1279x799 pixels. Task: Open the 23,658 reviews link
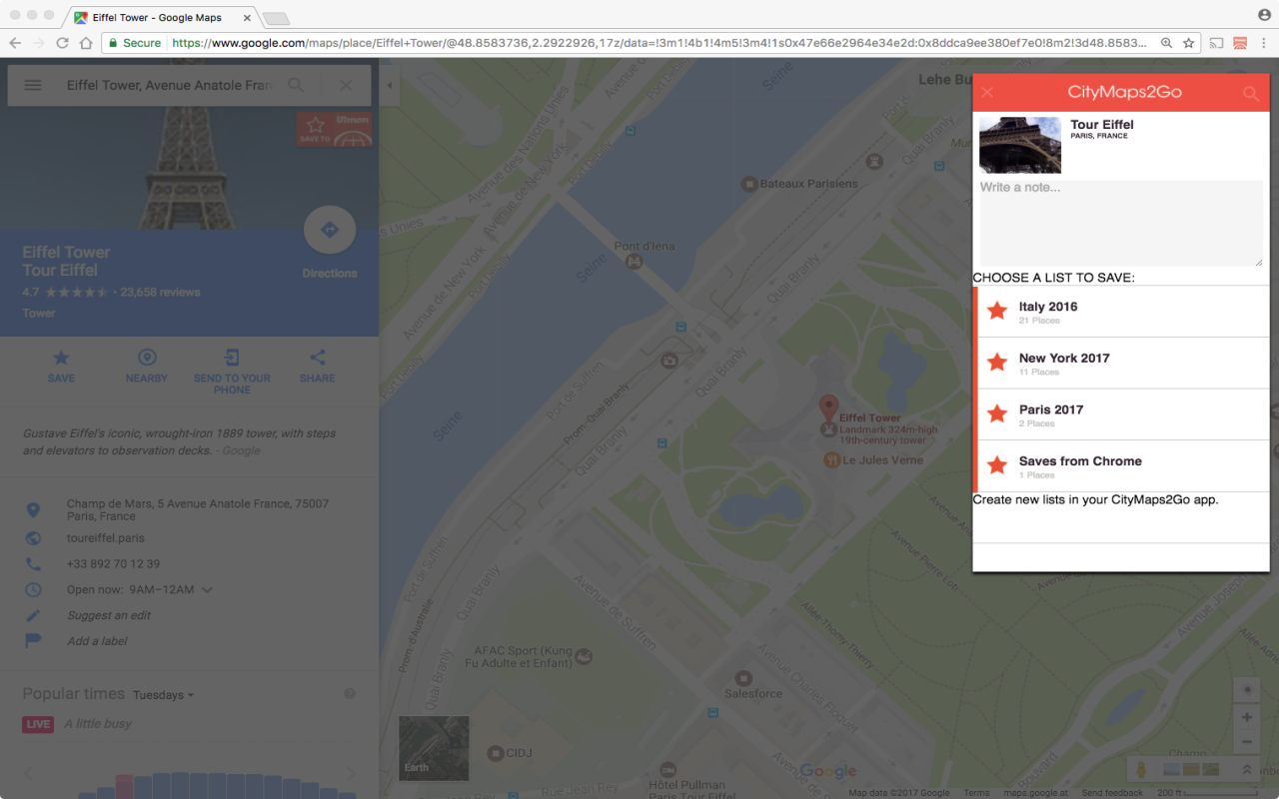coord(160,293)
